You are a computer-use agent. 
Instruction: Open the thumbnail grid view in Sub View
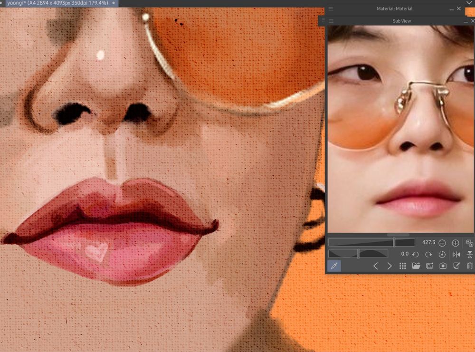(403, 266)
